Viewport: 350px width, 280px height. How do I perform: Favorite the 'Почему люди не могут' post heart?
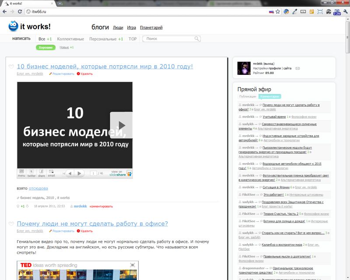[11, 224]
